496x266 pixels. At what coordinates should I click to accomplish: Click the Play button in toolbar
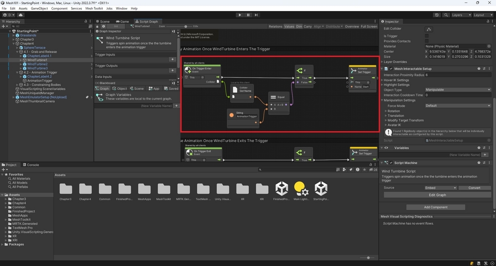point(240,15)
